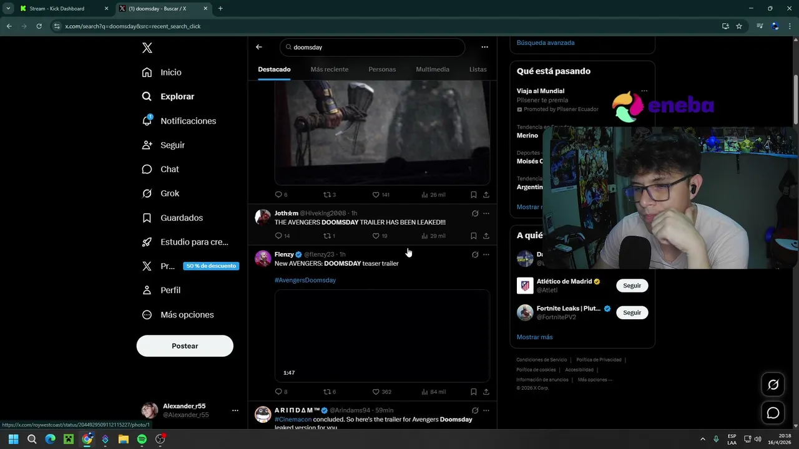
Task: Open Explorar in the sidebar
Action: (168, 97)
